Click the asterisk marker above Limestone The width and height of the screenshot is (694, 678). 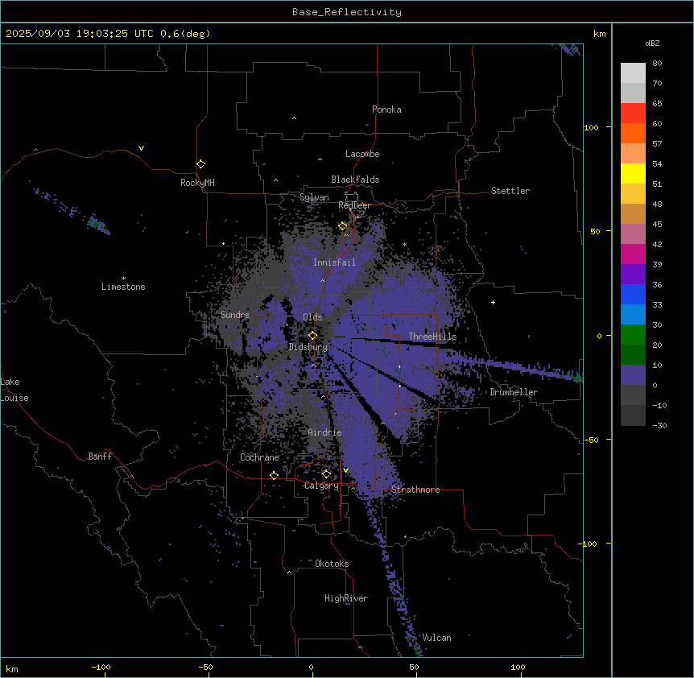(x=123, y=279)
